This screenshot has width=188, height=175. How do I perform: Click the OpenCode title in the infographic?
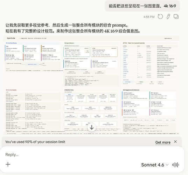click(11, 38)
